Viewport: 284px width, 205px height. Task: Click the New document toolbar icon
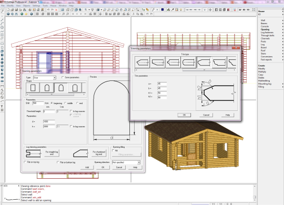tap(8, 9)
